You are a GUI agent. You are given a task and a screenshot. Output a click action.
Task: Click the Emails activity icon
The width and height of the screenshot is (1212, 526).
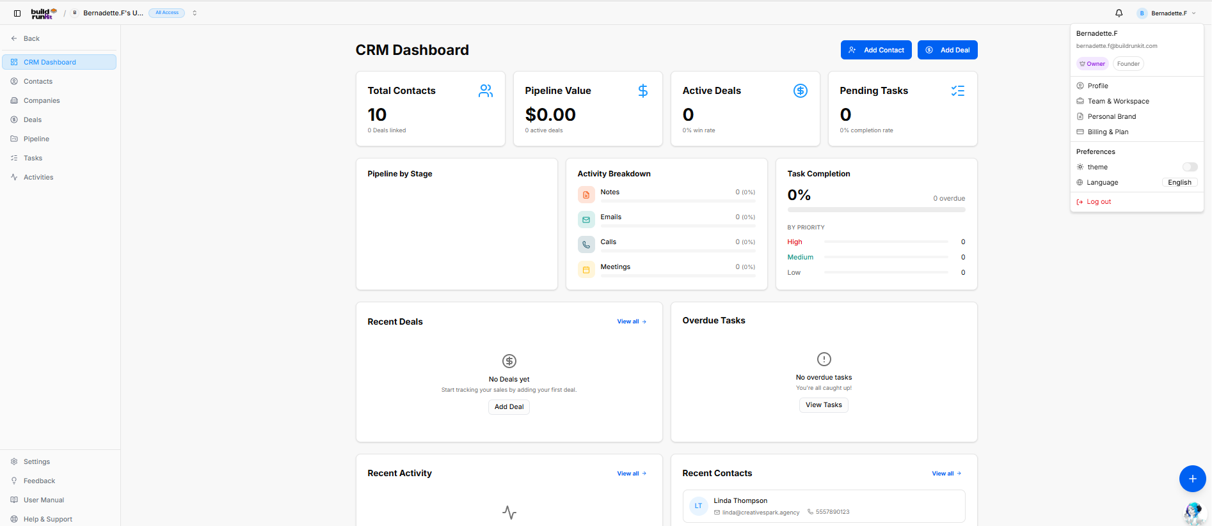[x=586, y=220]
